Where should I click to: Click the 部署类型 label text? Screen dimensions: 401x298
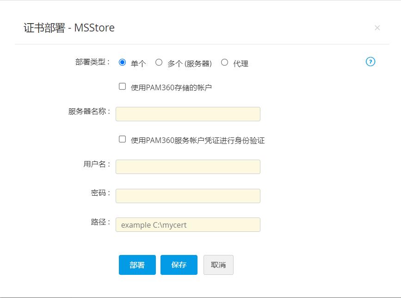pyautogui.click(x=93, y=62)
